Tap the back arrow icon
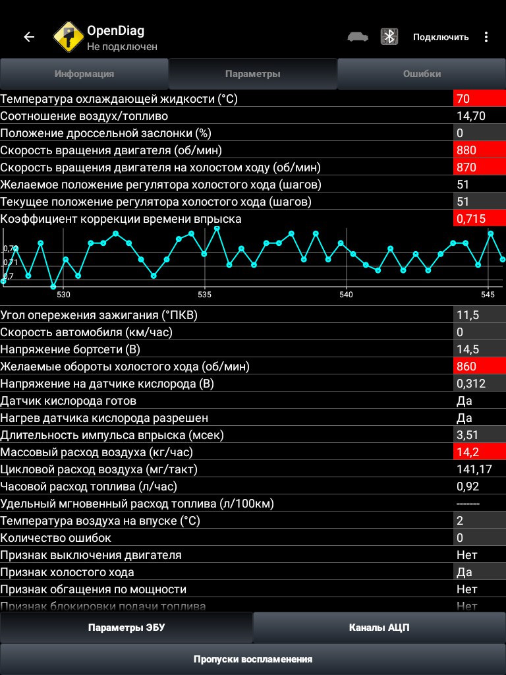506x675 pixels. coord(29,37)
